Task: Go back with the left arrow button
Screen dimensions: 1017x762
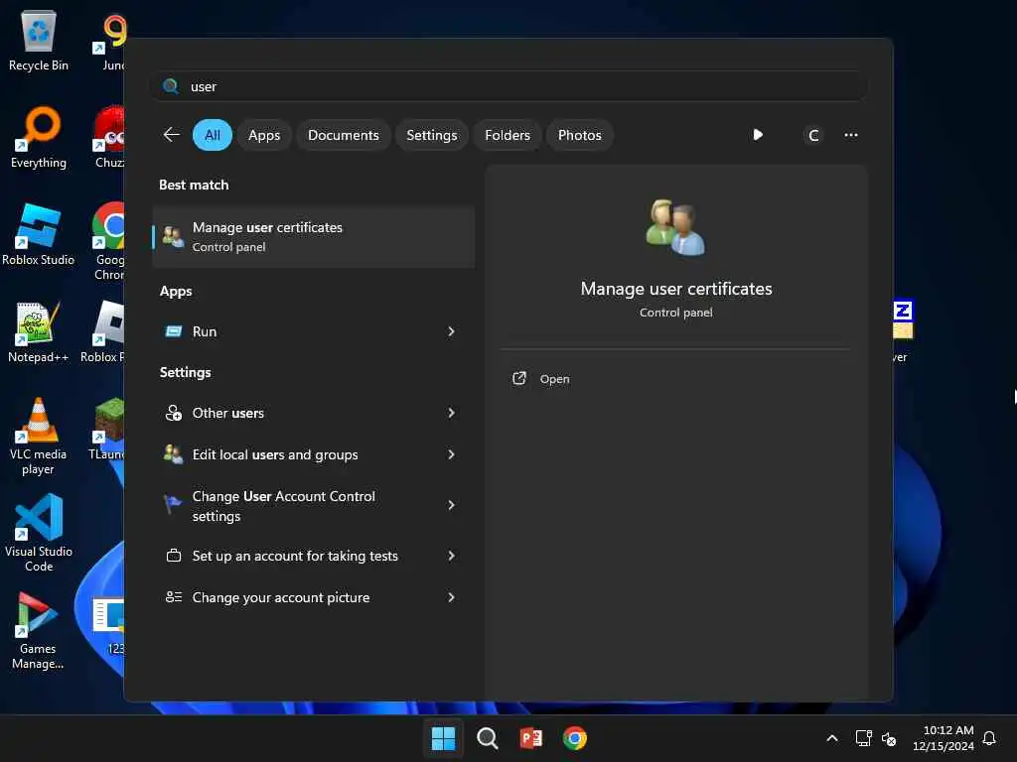Action: point(171,135)
